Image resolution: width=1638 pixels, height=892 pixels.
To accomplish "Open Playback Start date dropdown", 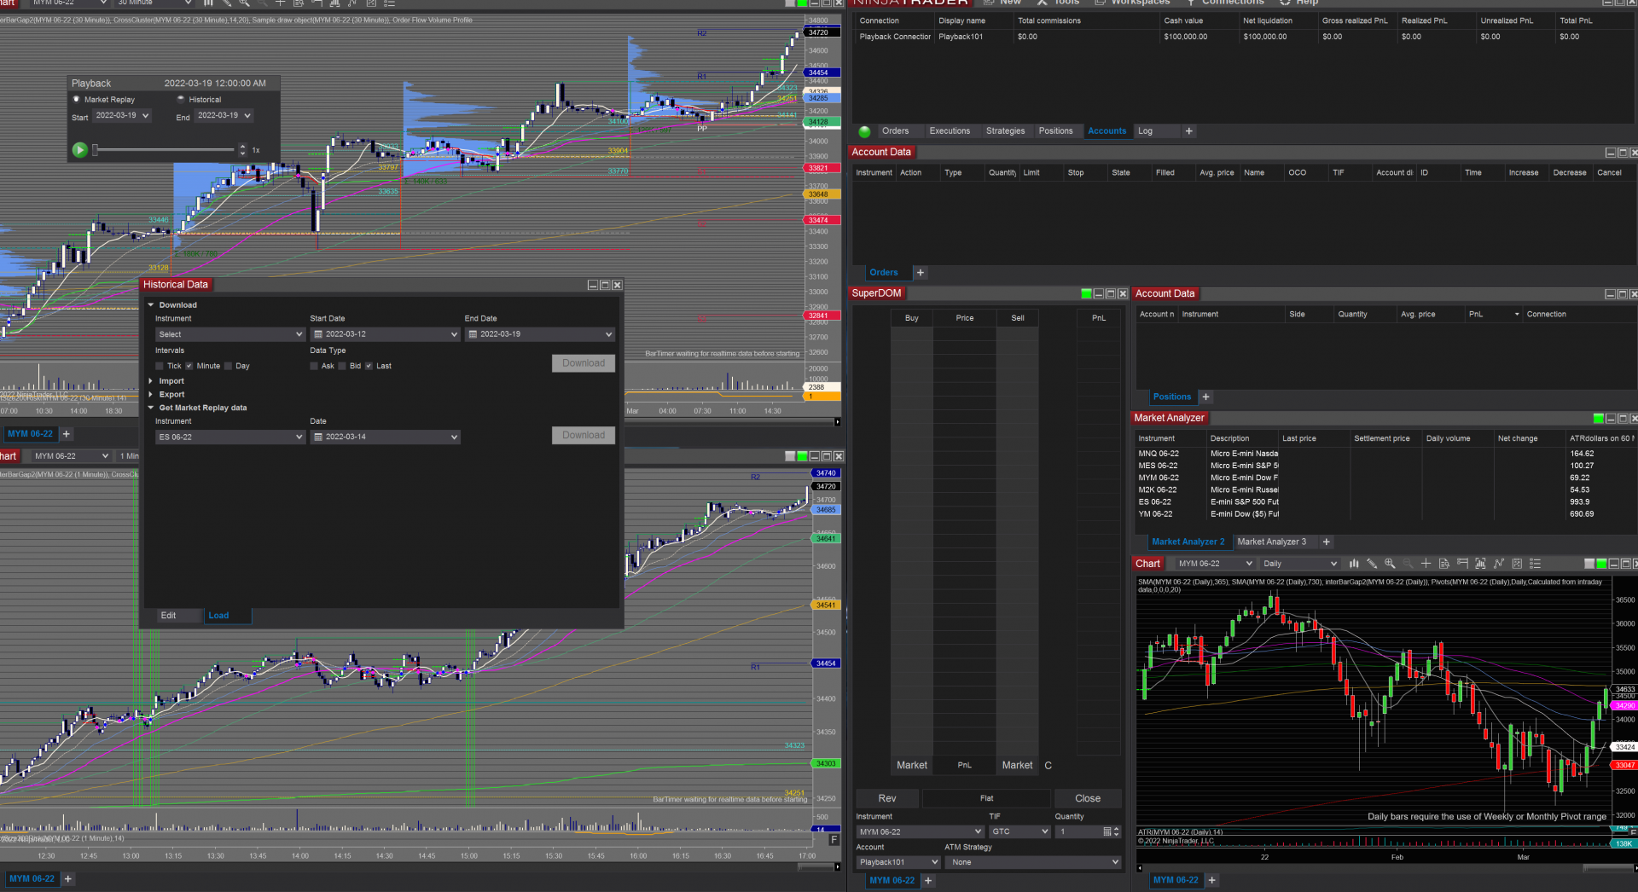I will (x=122, y=115).
